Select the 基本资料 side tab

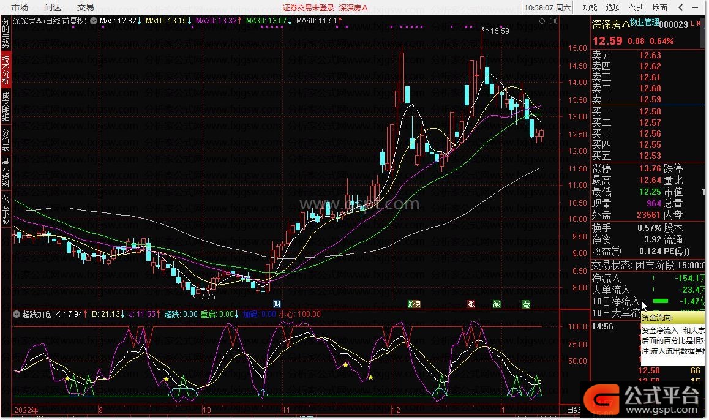pos(6,172)
